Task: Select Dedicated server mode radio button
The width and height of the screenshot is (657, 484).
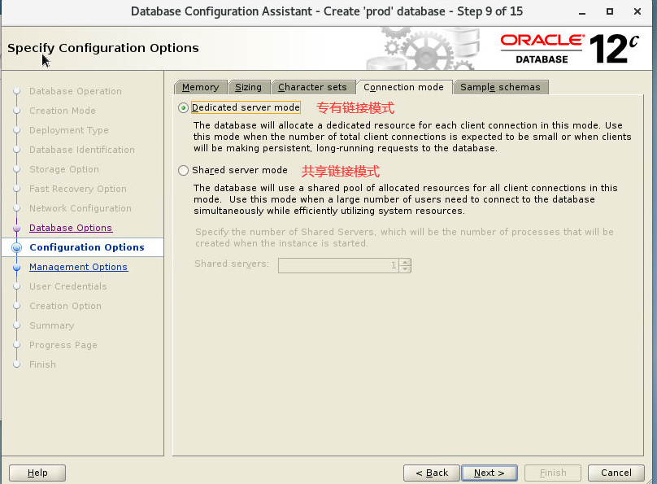Action: [x=183, y=107]
